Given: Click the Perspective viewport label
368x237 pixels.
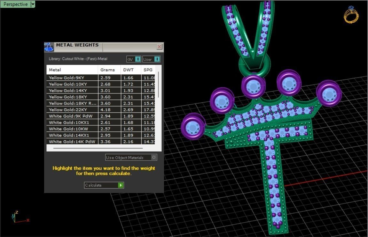Looking at the screenshot, I should coord(15,4).
